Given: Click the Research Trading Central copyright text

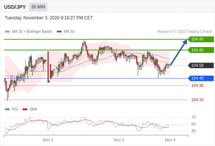Looking at the screenshot, I should (x=184, y=31).
